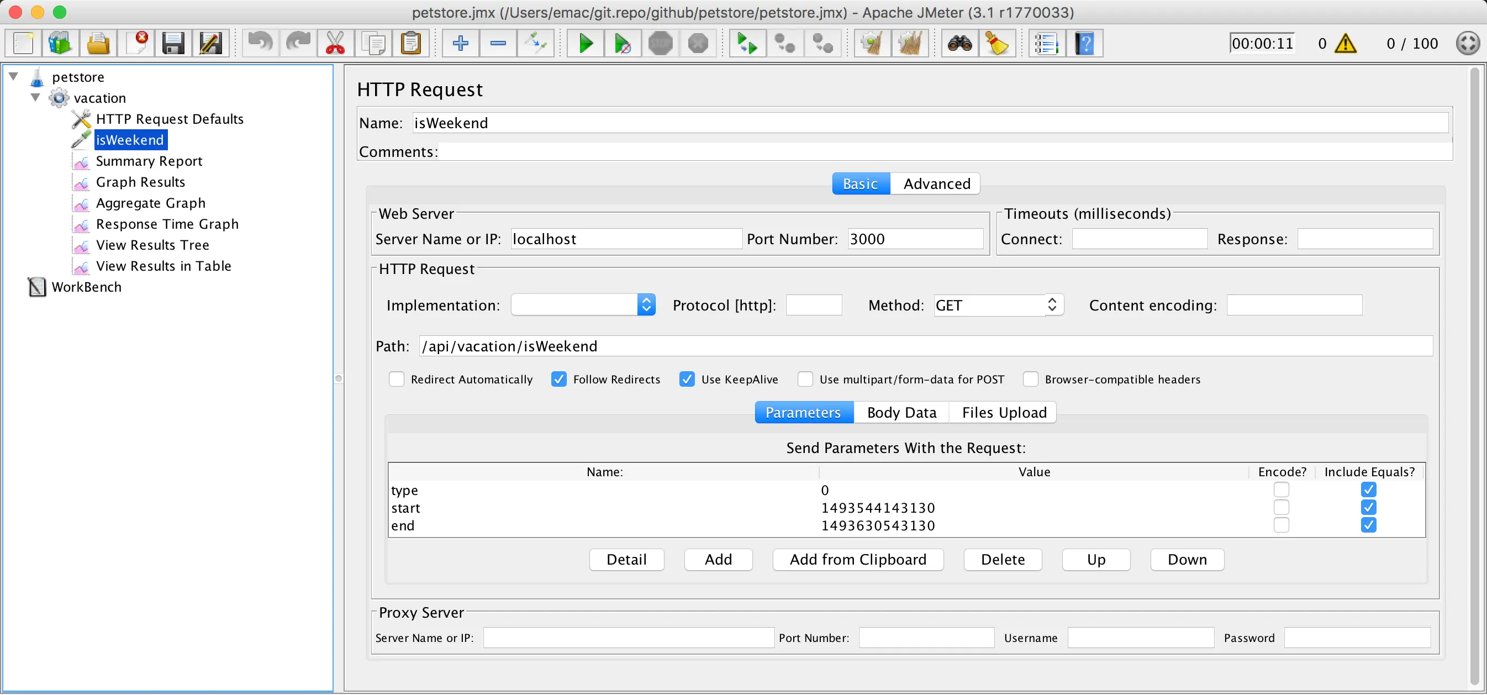The height and width of the screenshot is (695, 1487).
Task: Switch to the Advanced tab
Action: click(x=936, y=183)
